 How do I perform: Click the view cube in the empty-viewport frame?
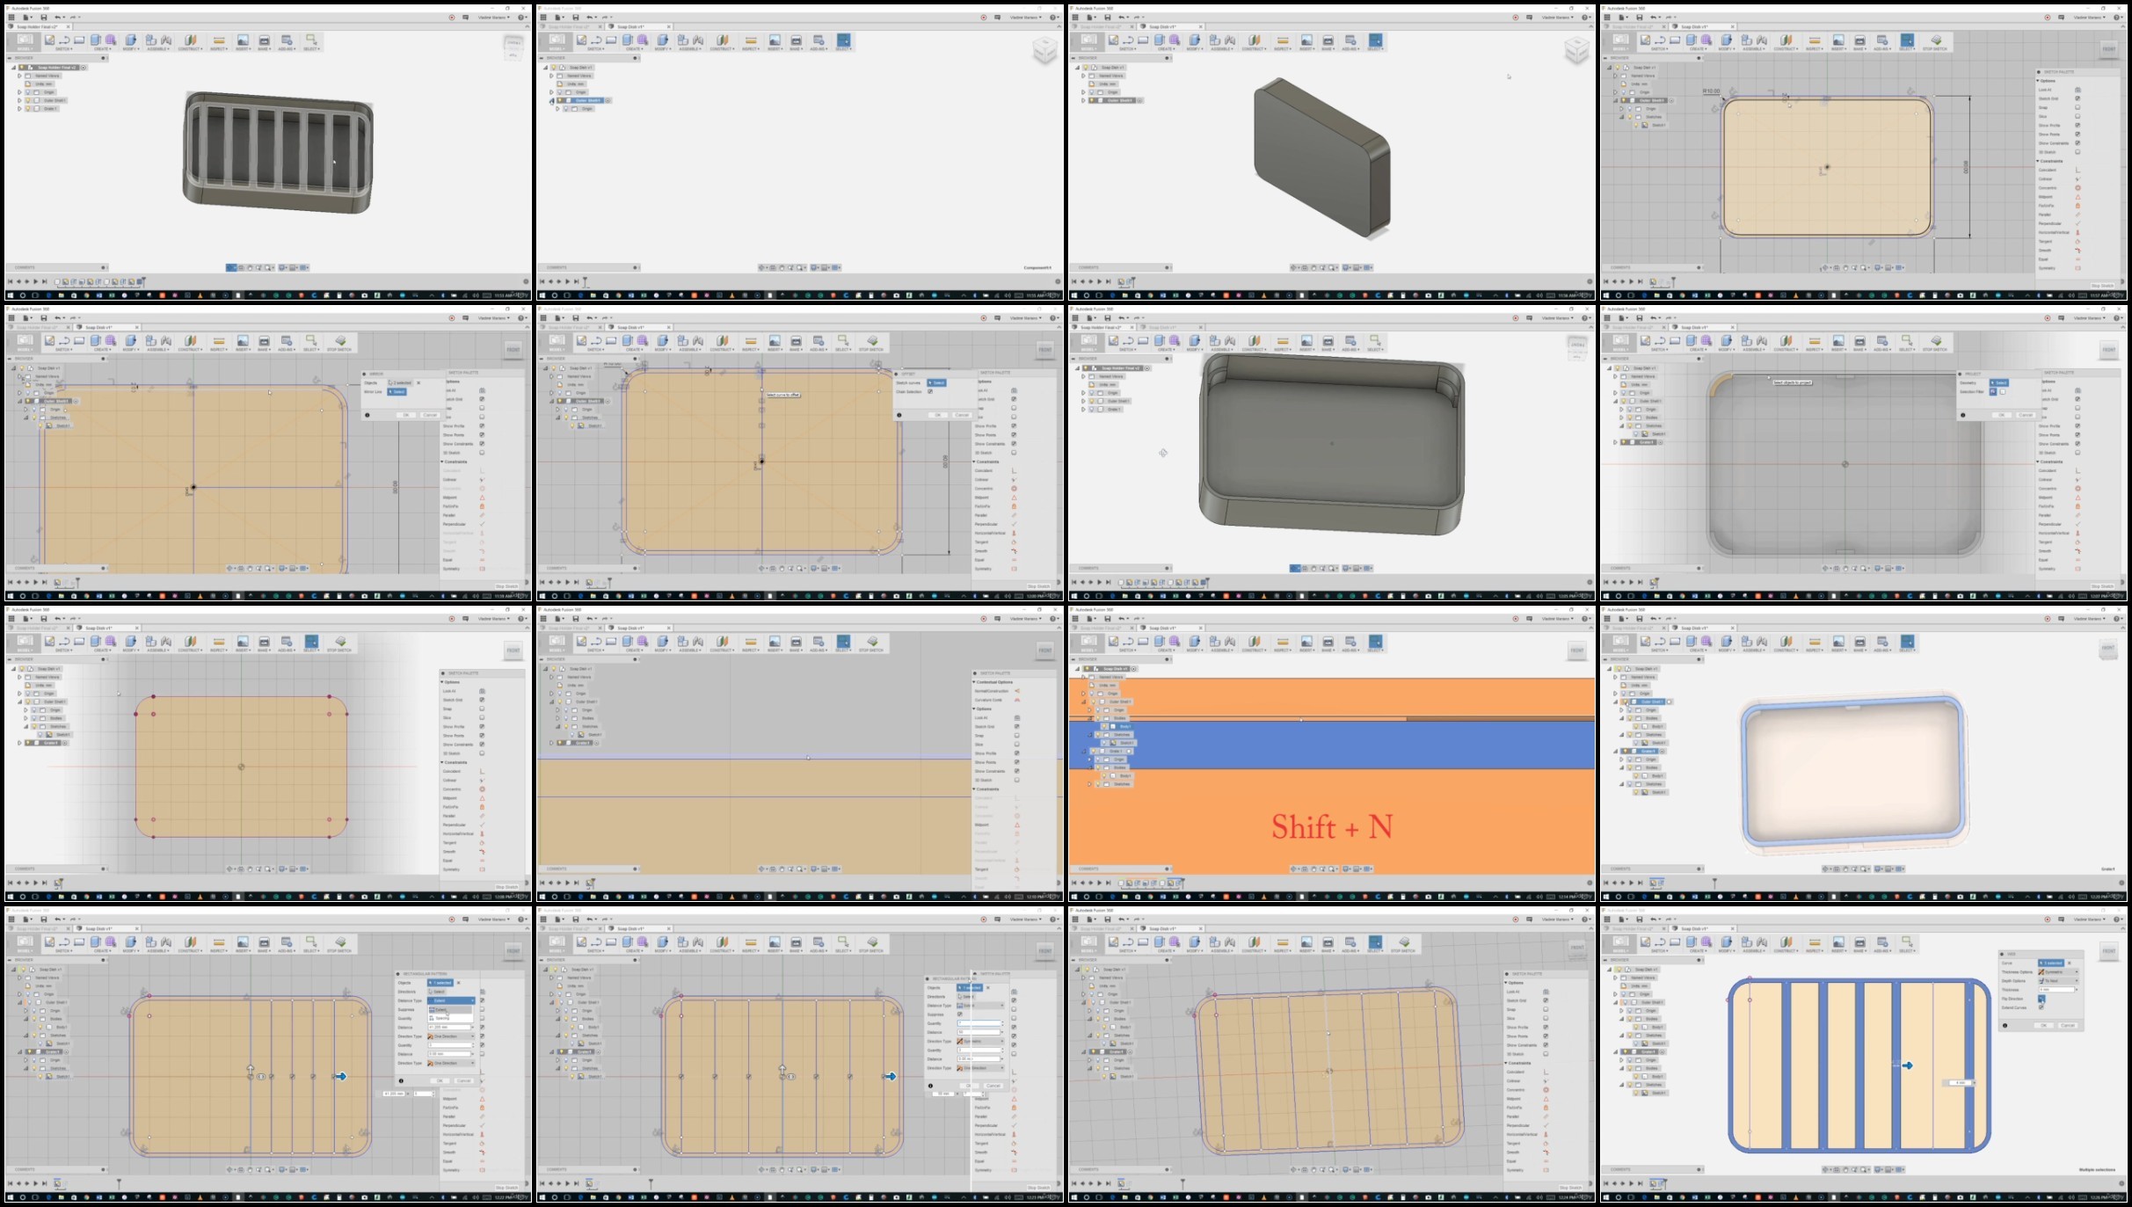tap(1044, 51)
